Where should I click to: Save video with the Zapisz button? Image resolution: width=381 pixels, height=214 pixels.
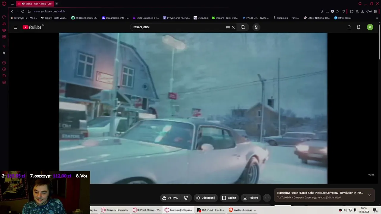pos(229,198)
